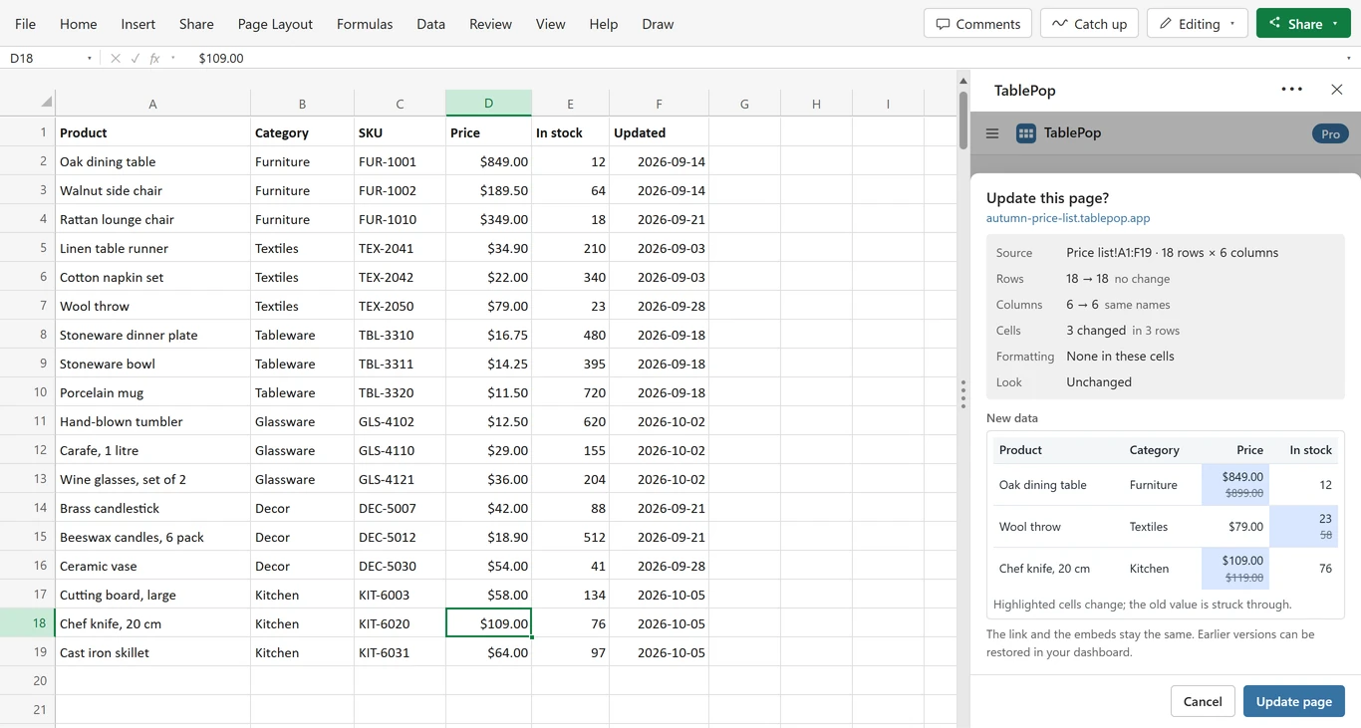Click the Wool throw row in New data
The image size is (1361, 728).
[1166, 527]
